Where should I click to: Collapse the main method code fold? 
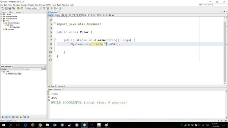point(55,39)
